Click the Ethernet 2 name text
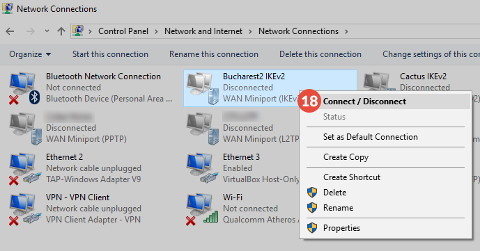Viewport: 480px width, 251px height. tap(64, 157)
